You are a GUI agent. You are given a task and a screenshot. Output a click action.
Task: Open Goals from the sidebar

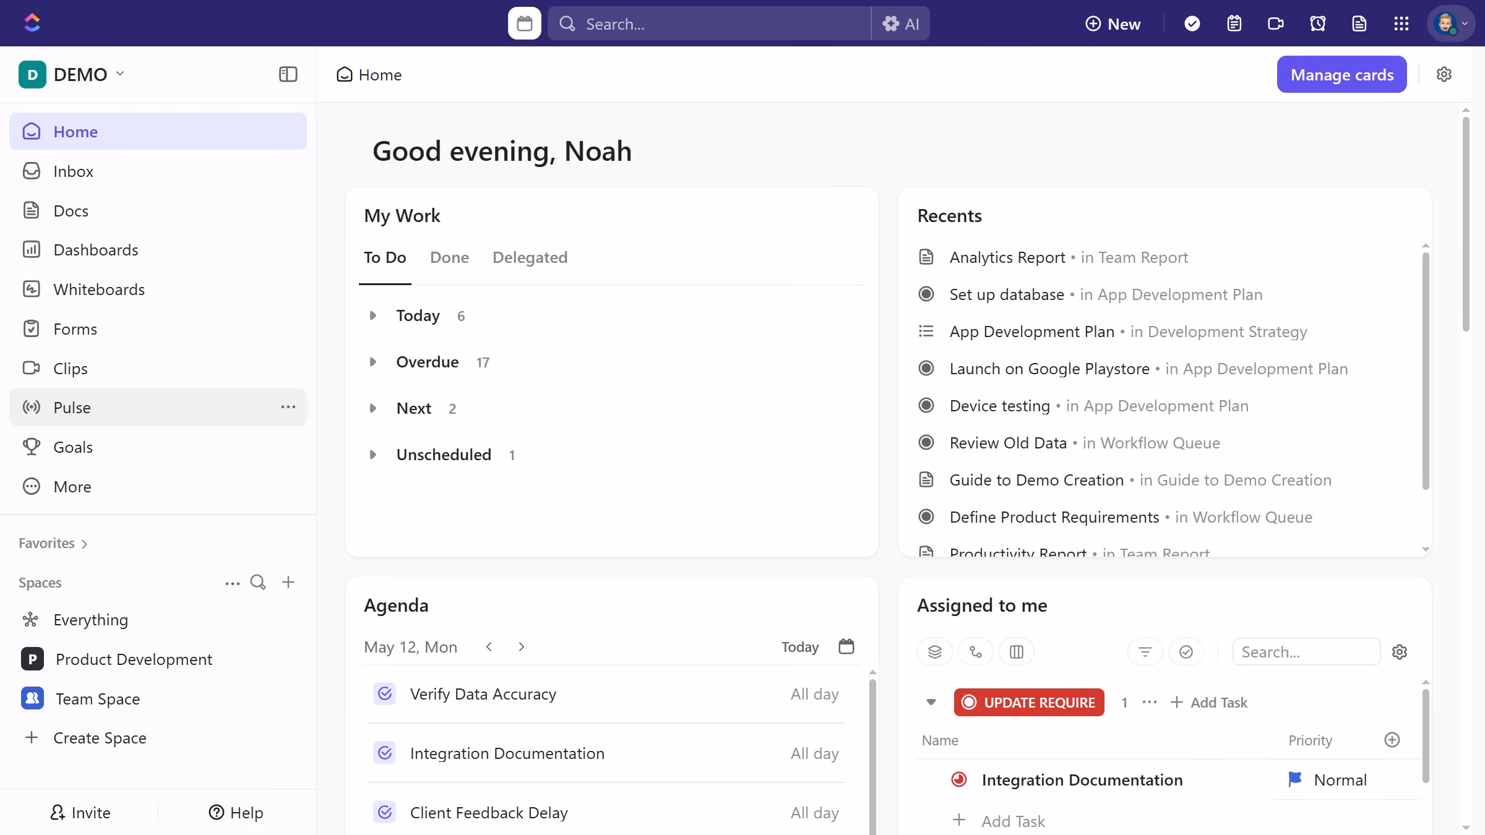click(158, 447)
